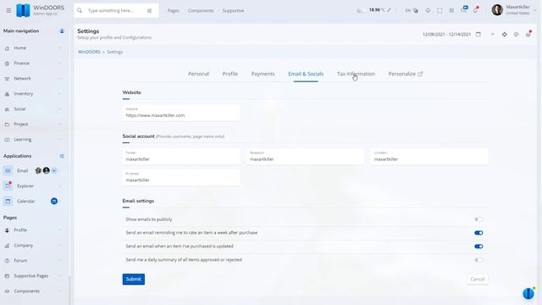This screenshot has width=542, height=305.
Task: Open notifications bell with red dot
Action: [476, 9]
